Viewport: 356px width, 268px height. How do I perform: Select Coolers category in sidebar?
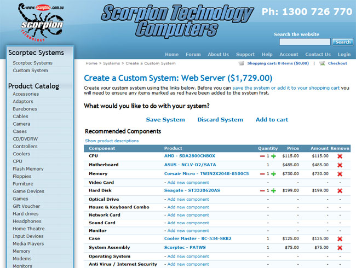[21, 154]
